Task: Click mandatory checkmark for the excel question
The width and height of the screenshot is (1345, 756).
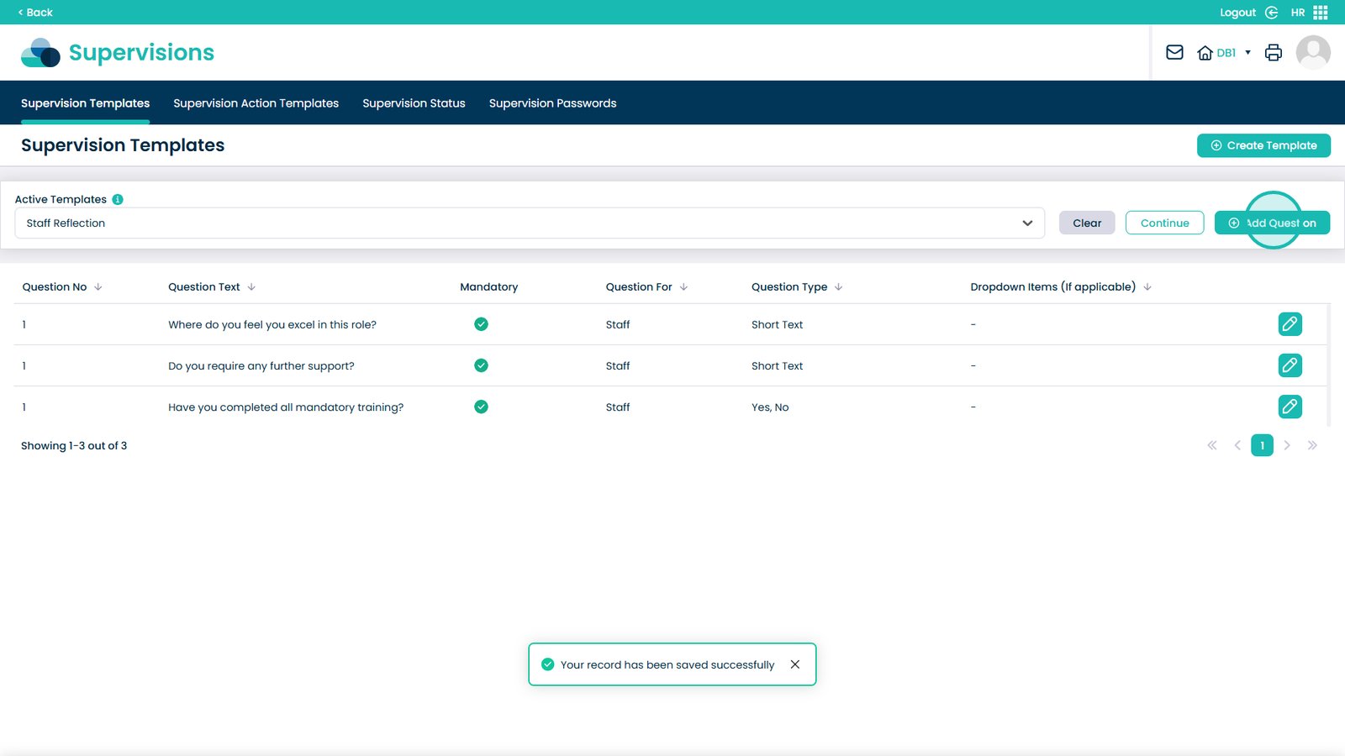Action: pos(481,324)
